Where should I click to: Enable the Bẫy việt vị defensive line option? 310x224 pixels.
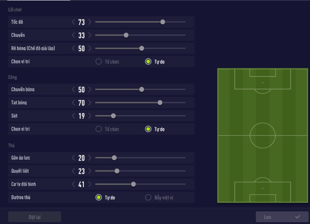[148, 197]
